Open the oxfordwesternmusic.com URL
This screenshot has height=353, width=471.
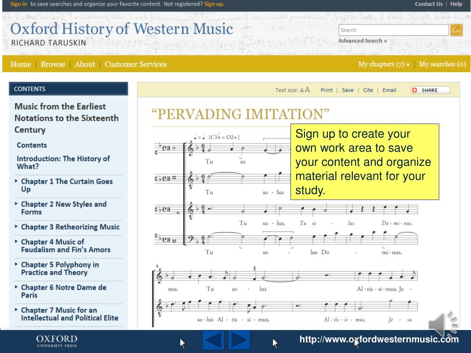click(x=379, y=340)
